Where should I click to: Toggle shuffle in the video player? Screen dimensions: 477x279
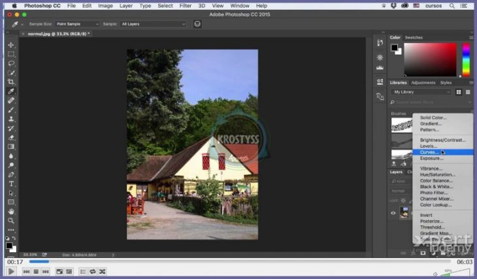(x=103, y=271)
